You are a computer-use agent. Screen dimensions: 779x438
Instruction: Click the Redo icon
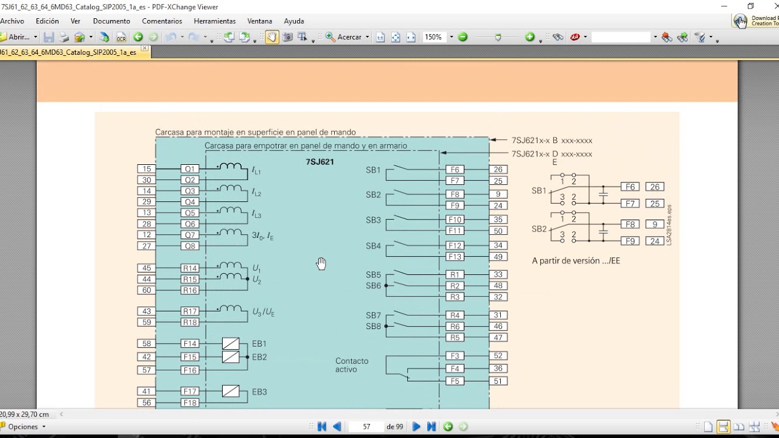click(x=194, y=37)
